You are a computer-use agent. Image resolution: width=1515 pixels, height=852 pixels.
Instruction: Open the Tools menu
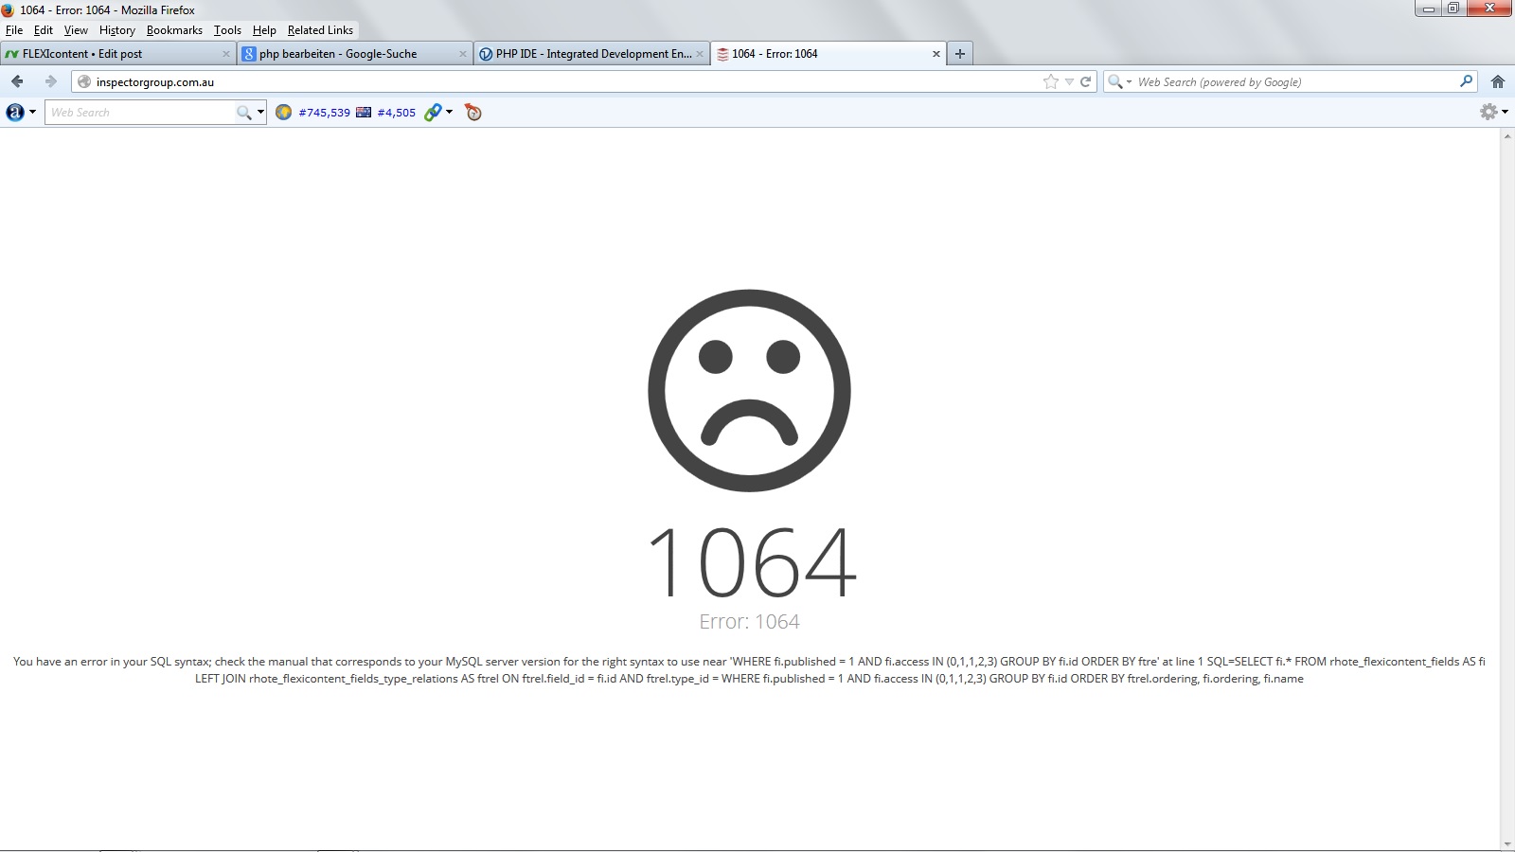coord(227,30)
